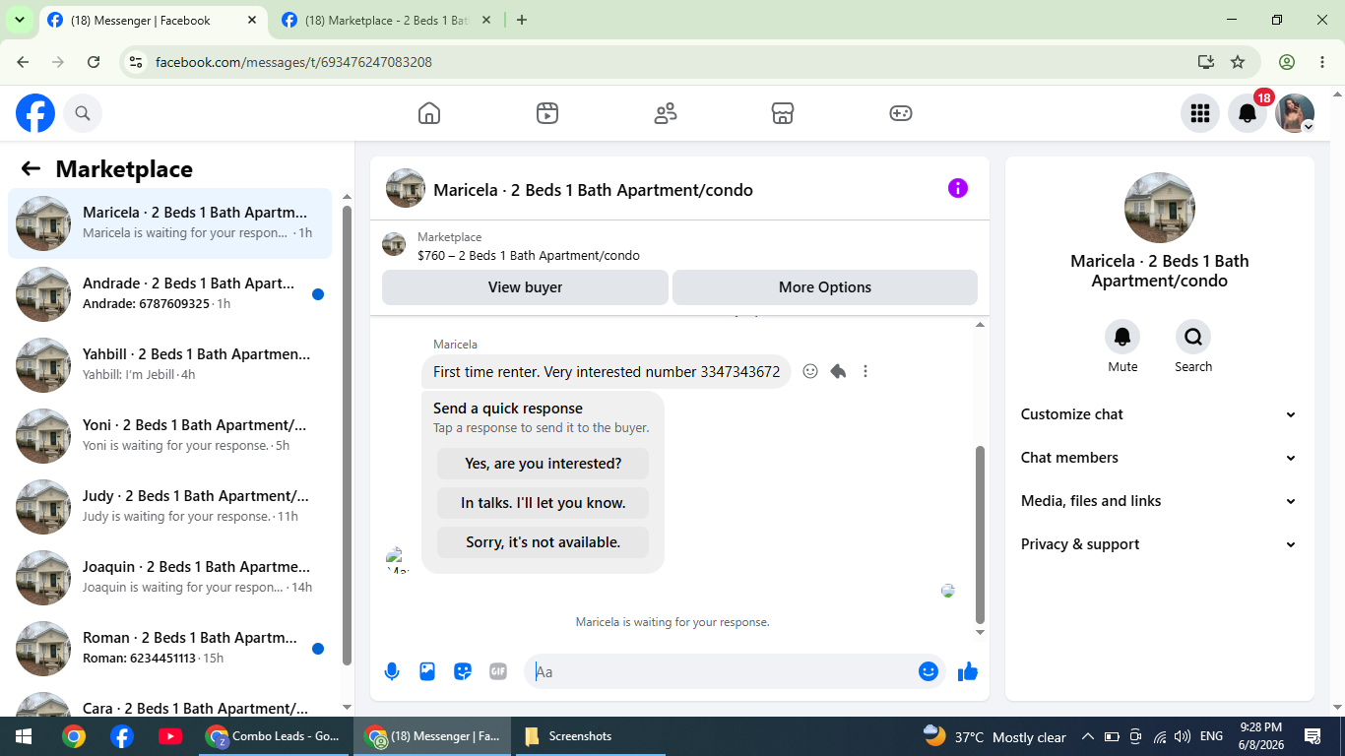Click the chat list scrollbar

tap(347, 435)
